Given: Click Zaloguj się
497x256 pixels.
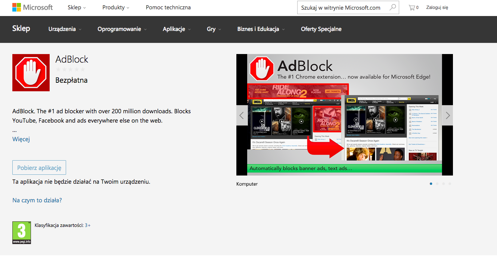Looking at the screenshot, I should [x=437, y=7].
